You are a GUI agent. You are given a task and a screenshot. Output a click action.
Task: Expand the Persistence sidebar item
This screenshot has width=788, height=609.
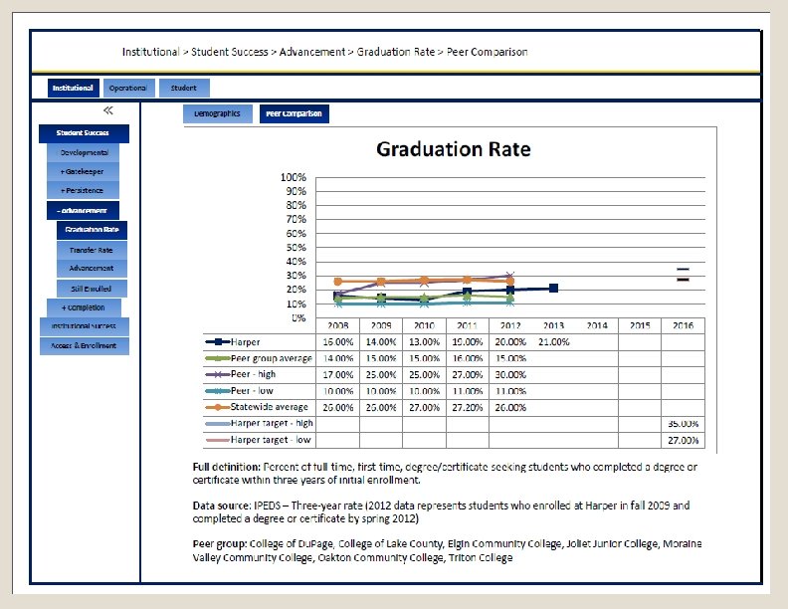point(83,190)
